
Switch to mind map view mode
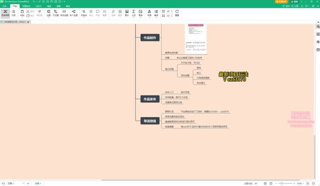point(5,13)
